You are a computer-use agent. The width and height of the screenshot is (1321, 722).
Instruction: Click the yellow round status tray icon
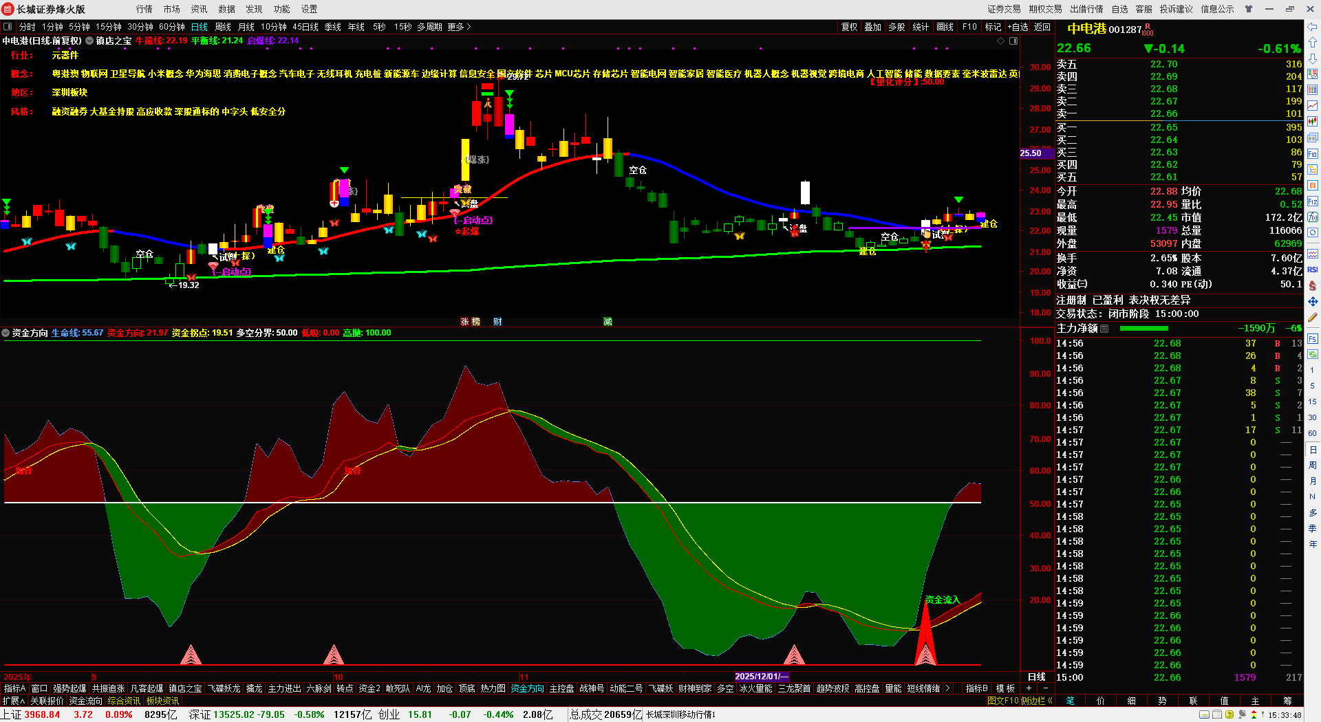click(1229, 715)
